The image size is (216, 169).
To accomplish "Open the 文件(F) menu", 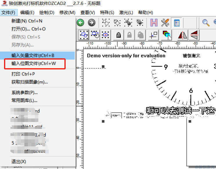I will pyautogui.click(x=8, y=12).
